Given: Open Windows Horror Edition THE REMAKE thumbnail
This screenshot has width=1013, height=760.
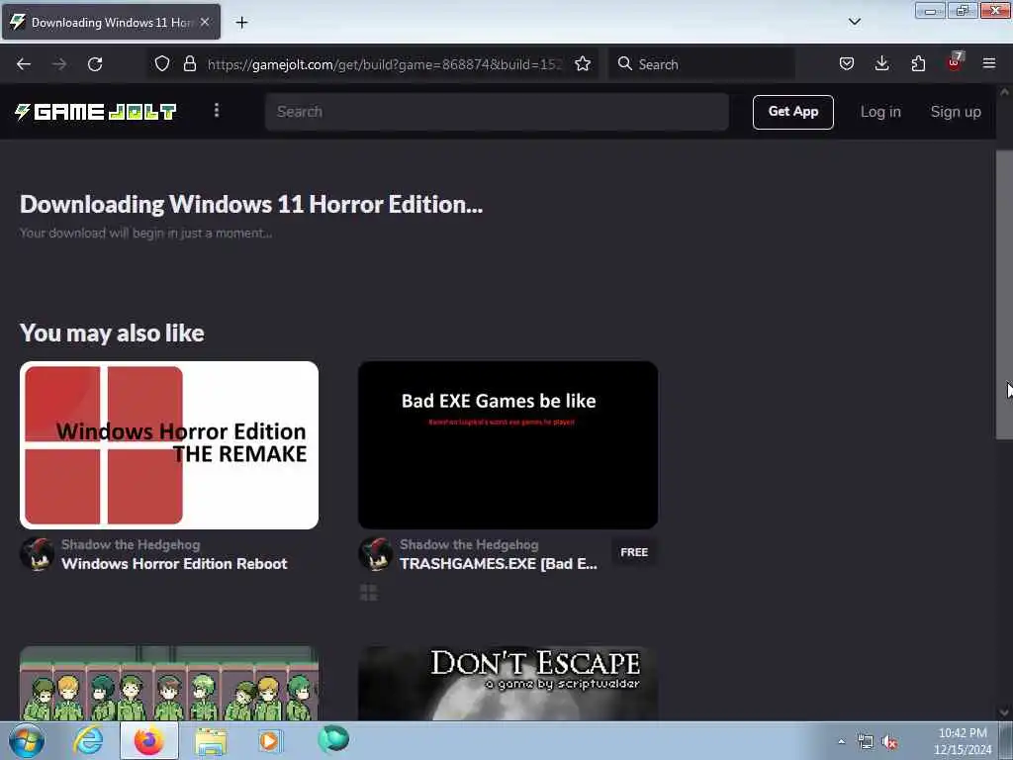Looking at the screenshot, I should coord(169,445).
